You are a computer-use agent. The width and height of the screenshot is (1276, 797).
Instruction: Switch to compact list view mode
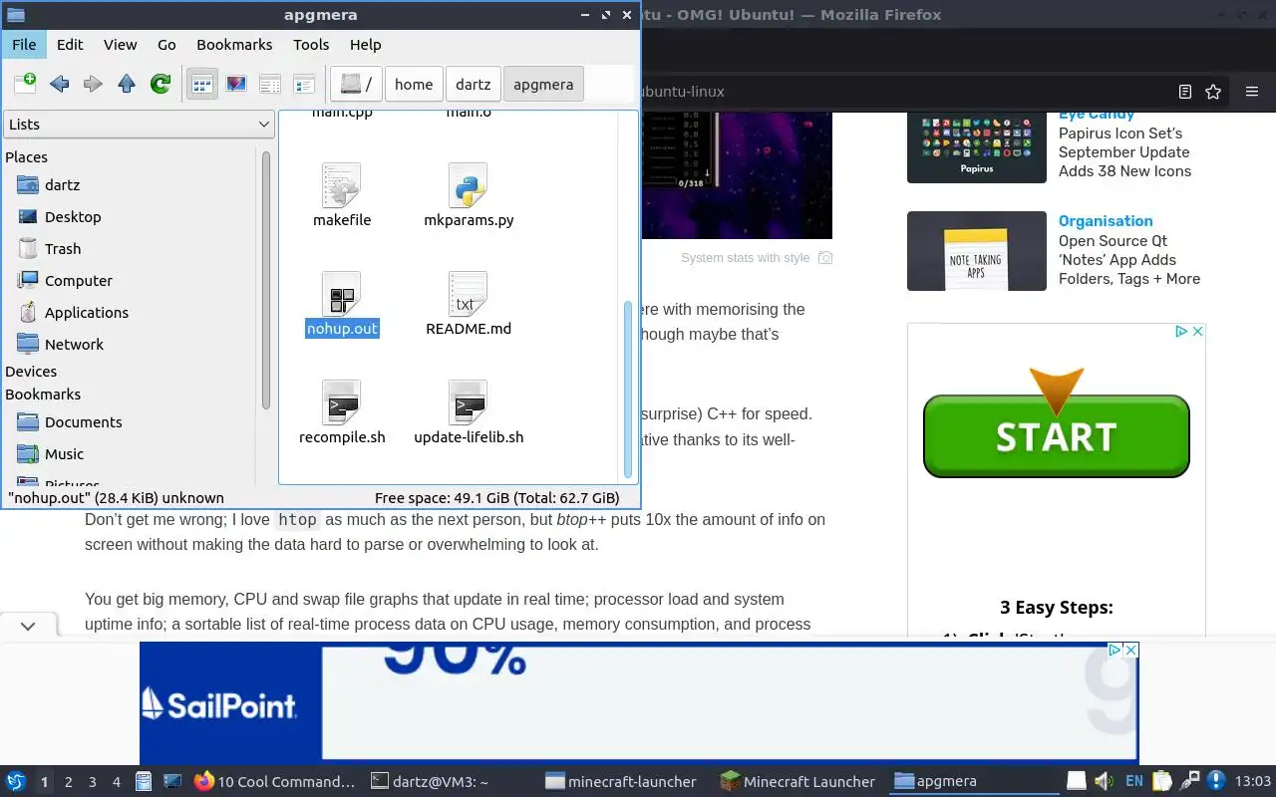pos(270,84)
